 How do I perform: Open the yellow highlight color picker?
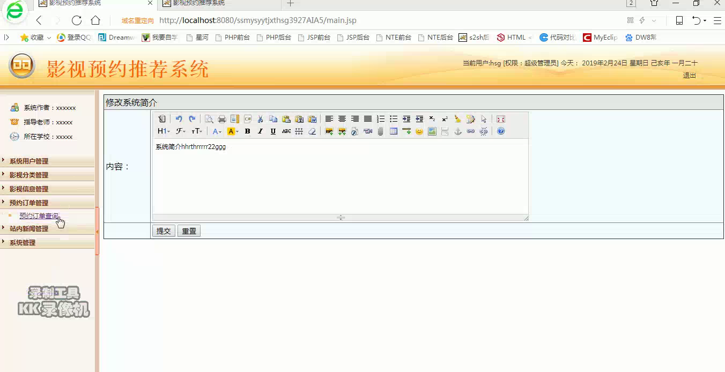tap(233, 131)
